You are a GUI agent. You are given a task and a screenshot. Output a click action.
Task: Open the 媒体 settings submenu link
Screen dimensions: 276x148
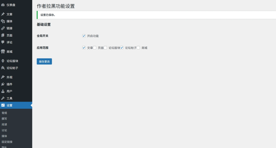(x=4, y=136)
